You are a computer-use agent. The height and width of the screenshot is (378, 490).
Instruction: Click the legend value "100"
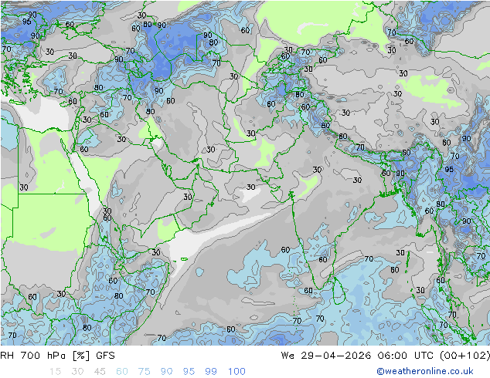[x=236, y=372]
